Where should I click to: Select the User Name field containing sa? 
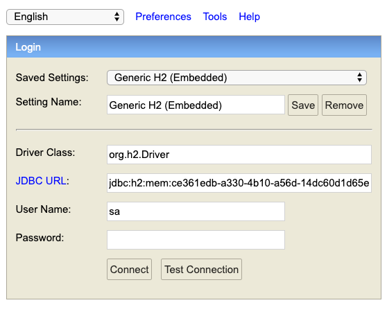[x=196, y=211]
